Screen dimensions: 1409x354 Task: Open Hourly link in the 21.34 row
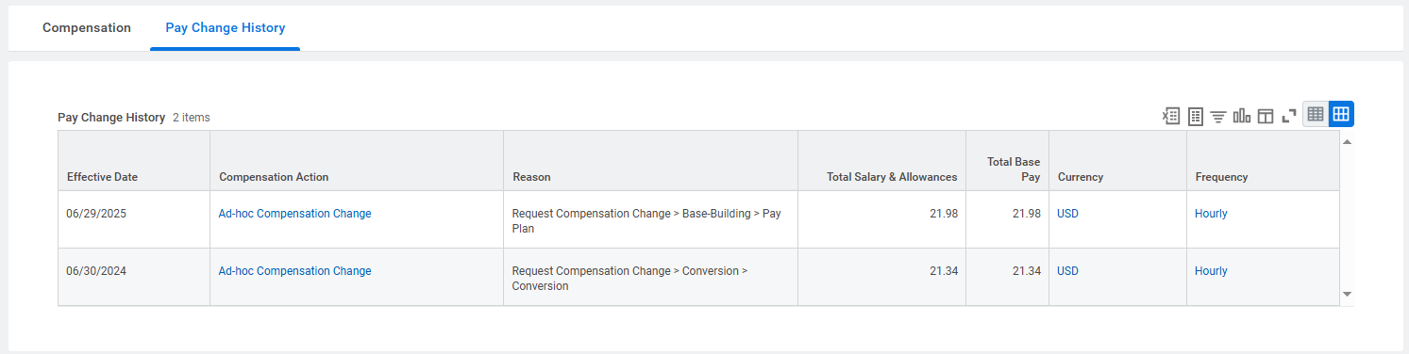pos(1211,271)
